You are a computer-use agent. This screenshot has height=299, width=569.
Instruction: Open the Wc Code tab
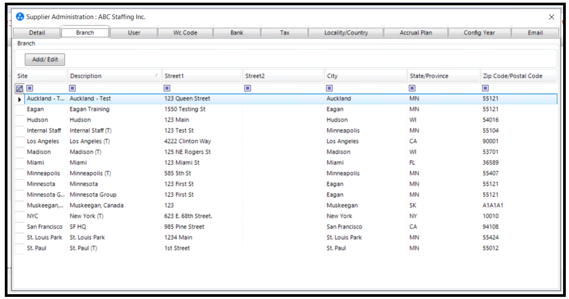tap(185, 33)
